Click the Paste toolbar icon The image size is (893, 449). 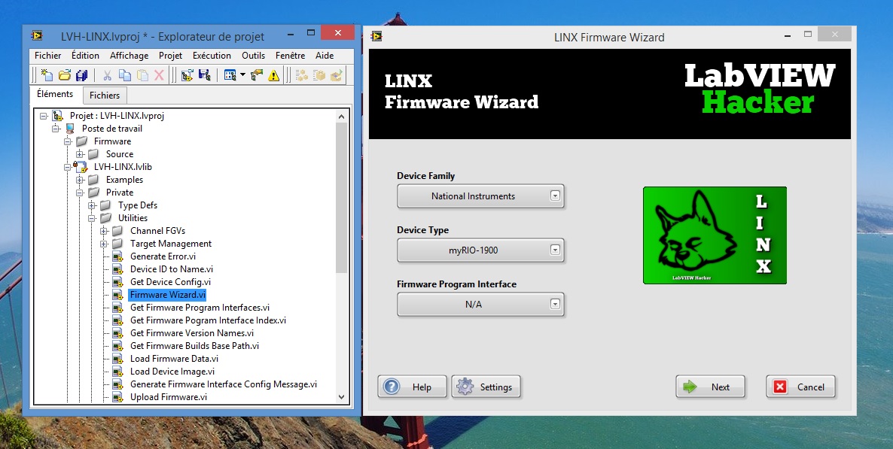142,74
